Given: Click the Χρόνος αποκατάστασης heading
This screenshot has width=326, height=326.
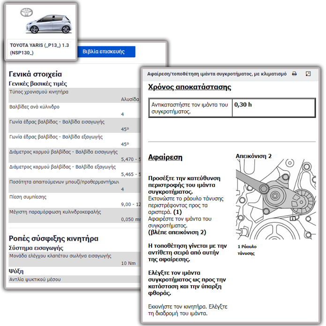Looking at the screenshot, I should click(190, 87).
